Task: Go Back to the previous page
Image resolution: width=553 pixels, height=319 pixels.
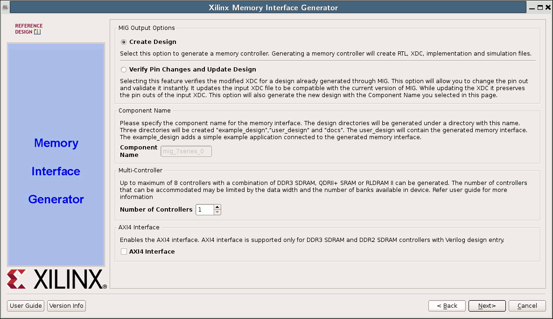Action: 447,305
